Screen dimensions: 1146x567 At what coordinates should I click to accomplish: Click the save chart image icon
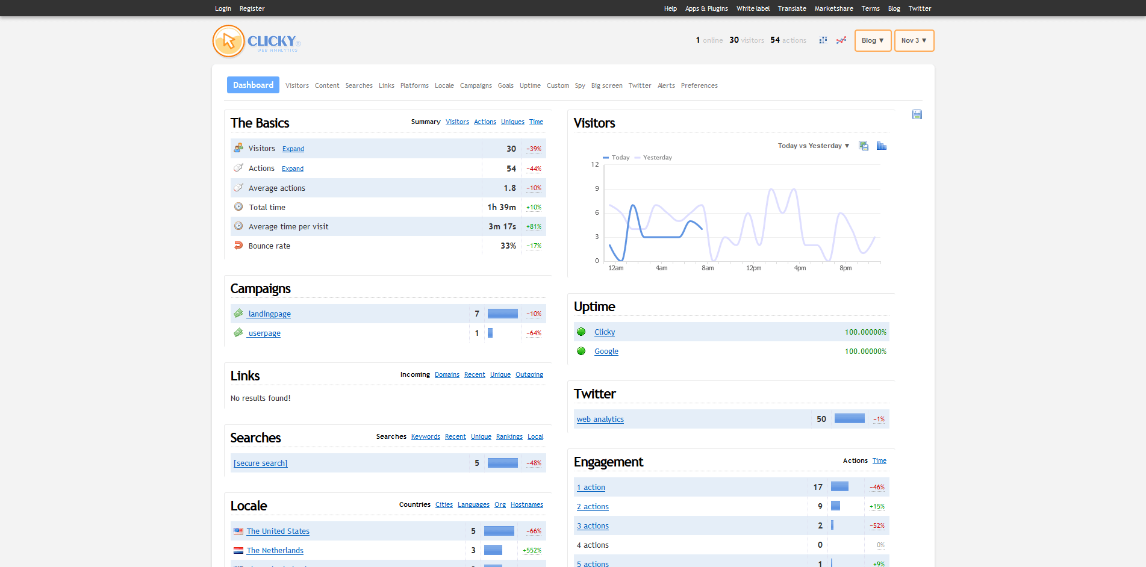(x=864, y=146)
